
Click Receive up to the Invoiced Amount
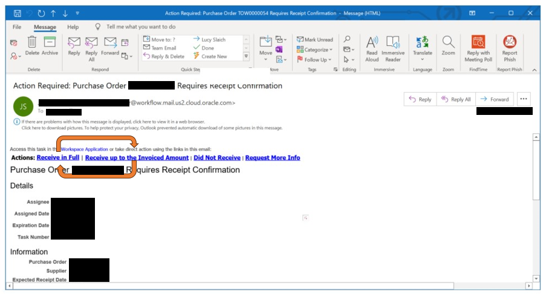(x=137, y=157)
